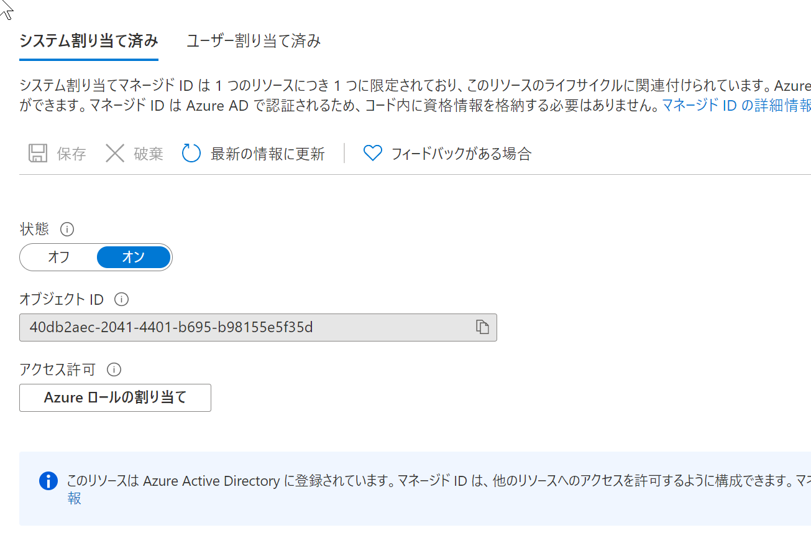
Task: Select the オン status option
Action: (134, 257)
